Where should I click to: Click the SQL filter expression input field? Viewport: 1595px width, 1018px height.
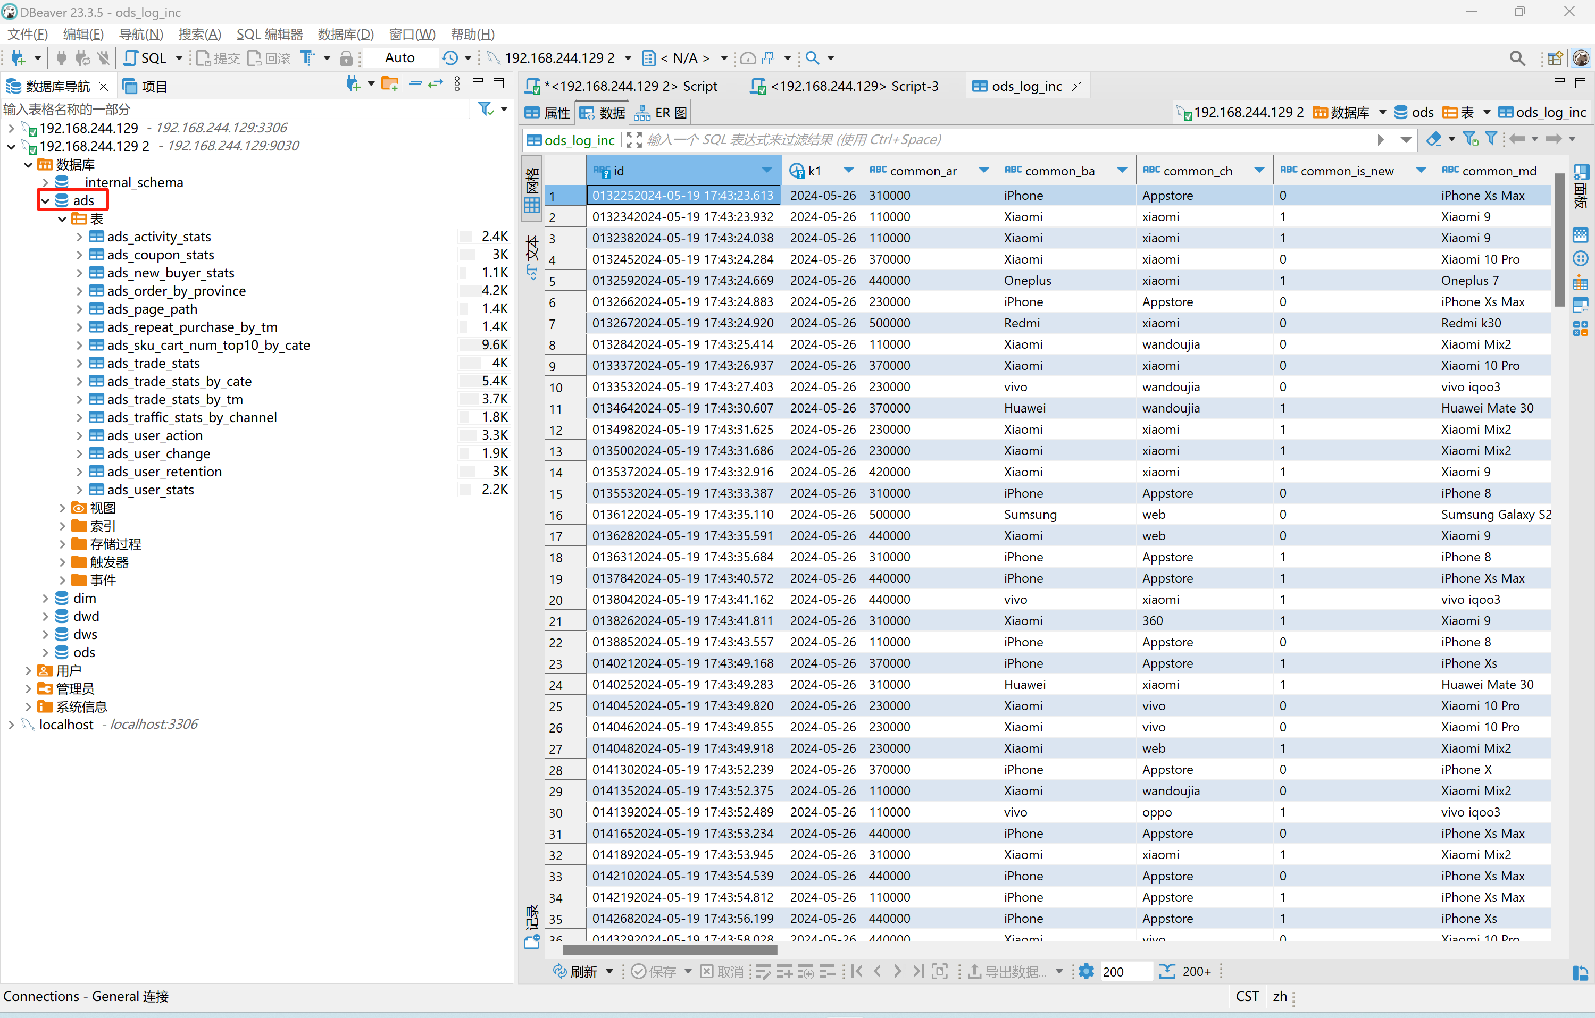tap(993, 140)
